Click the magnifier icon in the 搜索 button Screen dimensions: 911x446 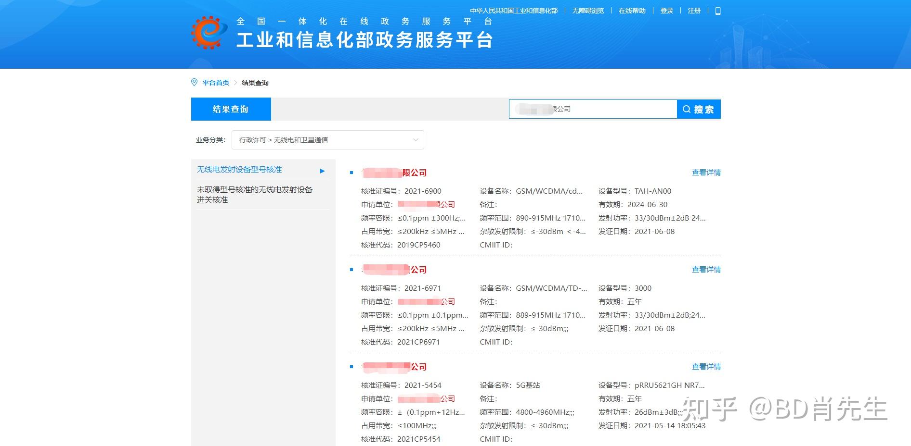point(686,109)
